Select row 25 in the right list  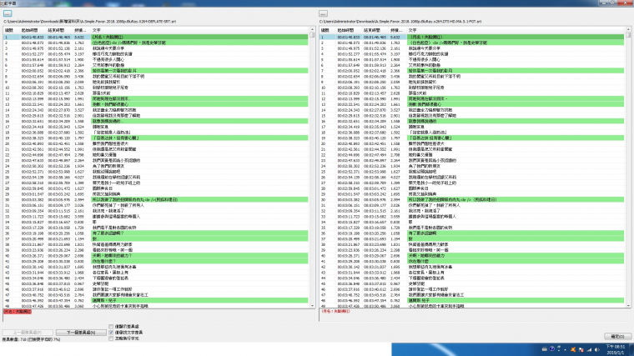pos(472,172)
